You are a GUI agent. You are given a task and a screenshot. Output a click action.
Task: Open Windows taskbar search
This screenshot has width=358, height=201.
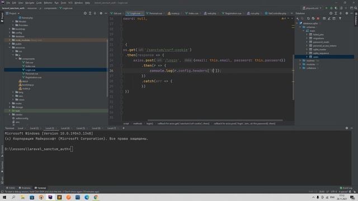pos(13,197)
